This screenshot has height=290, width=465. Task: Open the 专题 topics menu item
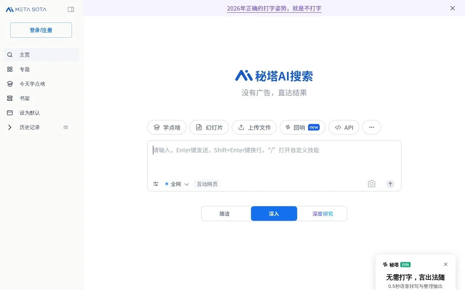coord(41,69)
